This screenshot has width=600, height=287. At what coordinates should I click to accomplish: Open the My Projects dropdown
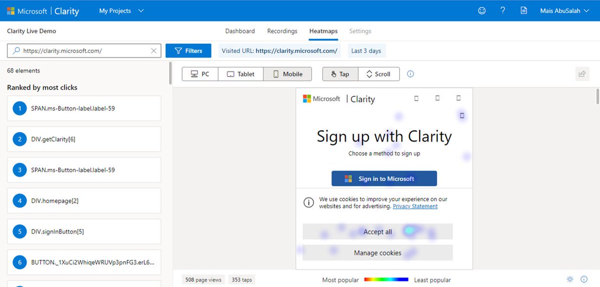[121, 10]
